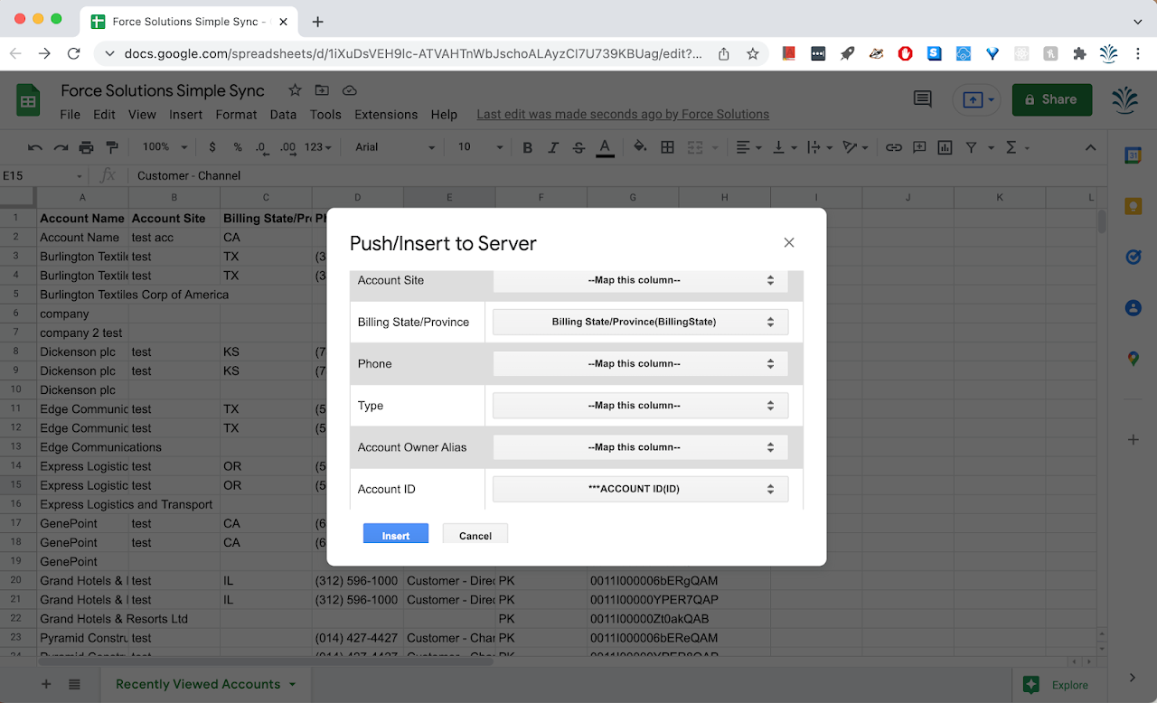The height and width of the screenshot is (703, 1157).
Task: Open the Account ID mapping dropdown
Action: tap(640, 489)
